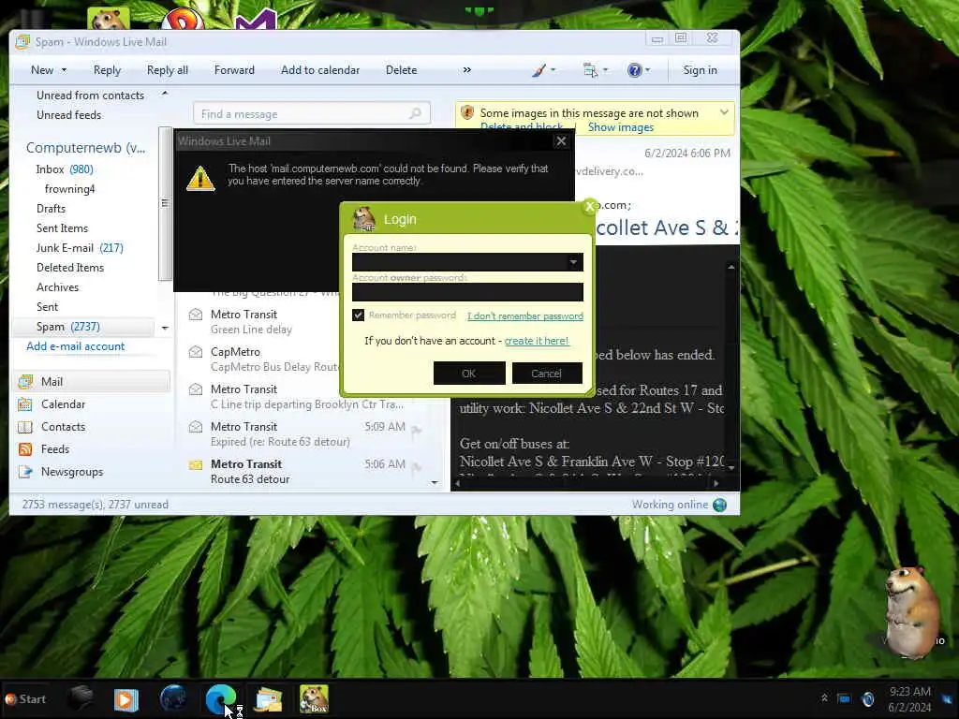Click the Start button on taskbar
This screenshot has height=719, width=959.
tap(25, 698)
